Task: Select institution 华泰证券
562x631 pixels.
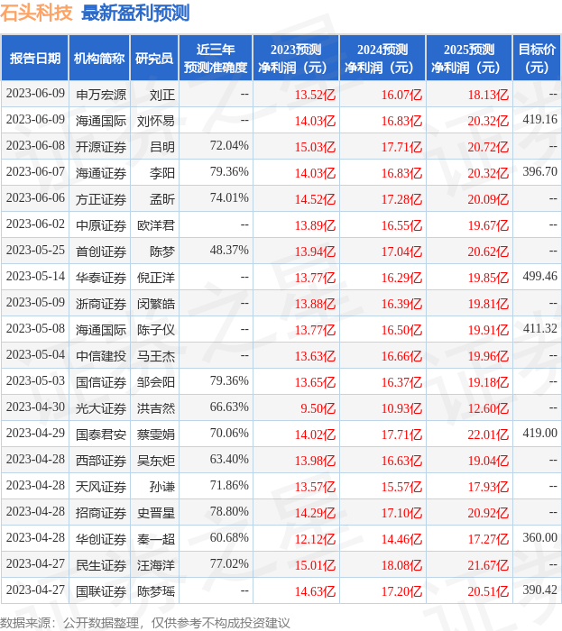Action: click(101, 278)
